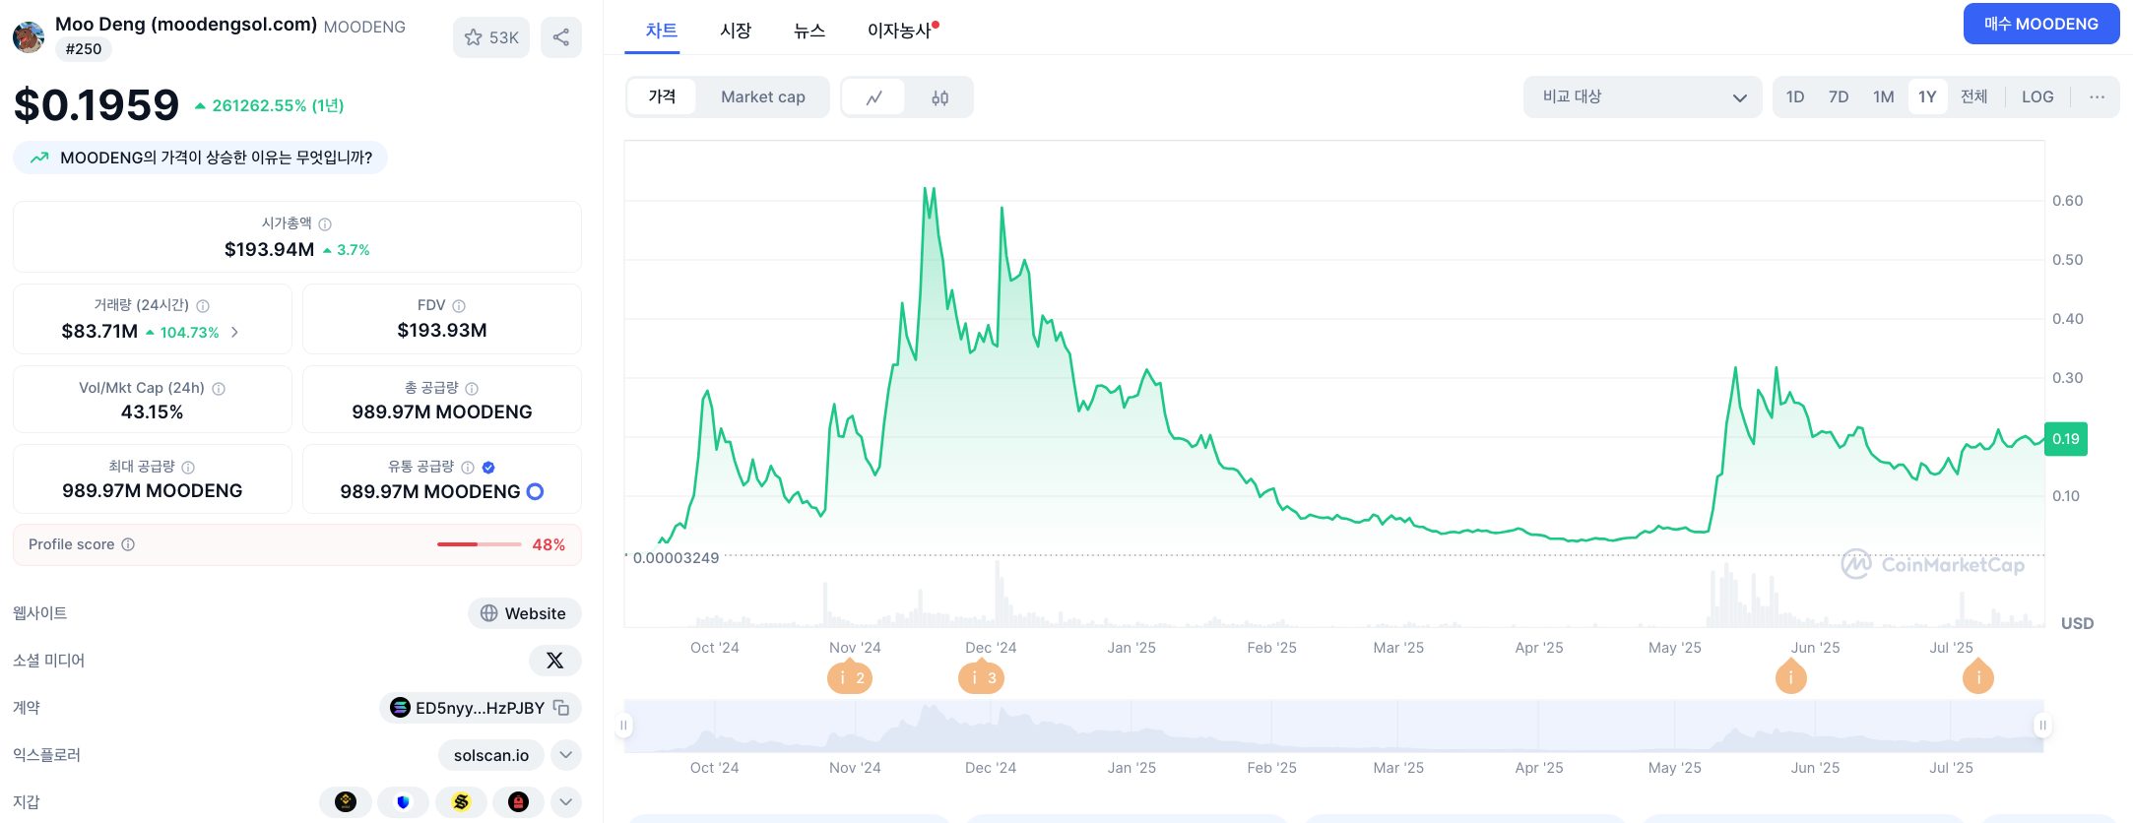Image resolution: width=2133 pixels, height=823 pixels.
Task: Switch to the 이자농사 tab
Action: tap(900, 31)
